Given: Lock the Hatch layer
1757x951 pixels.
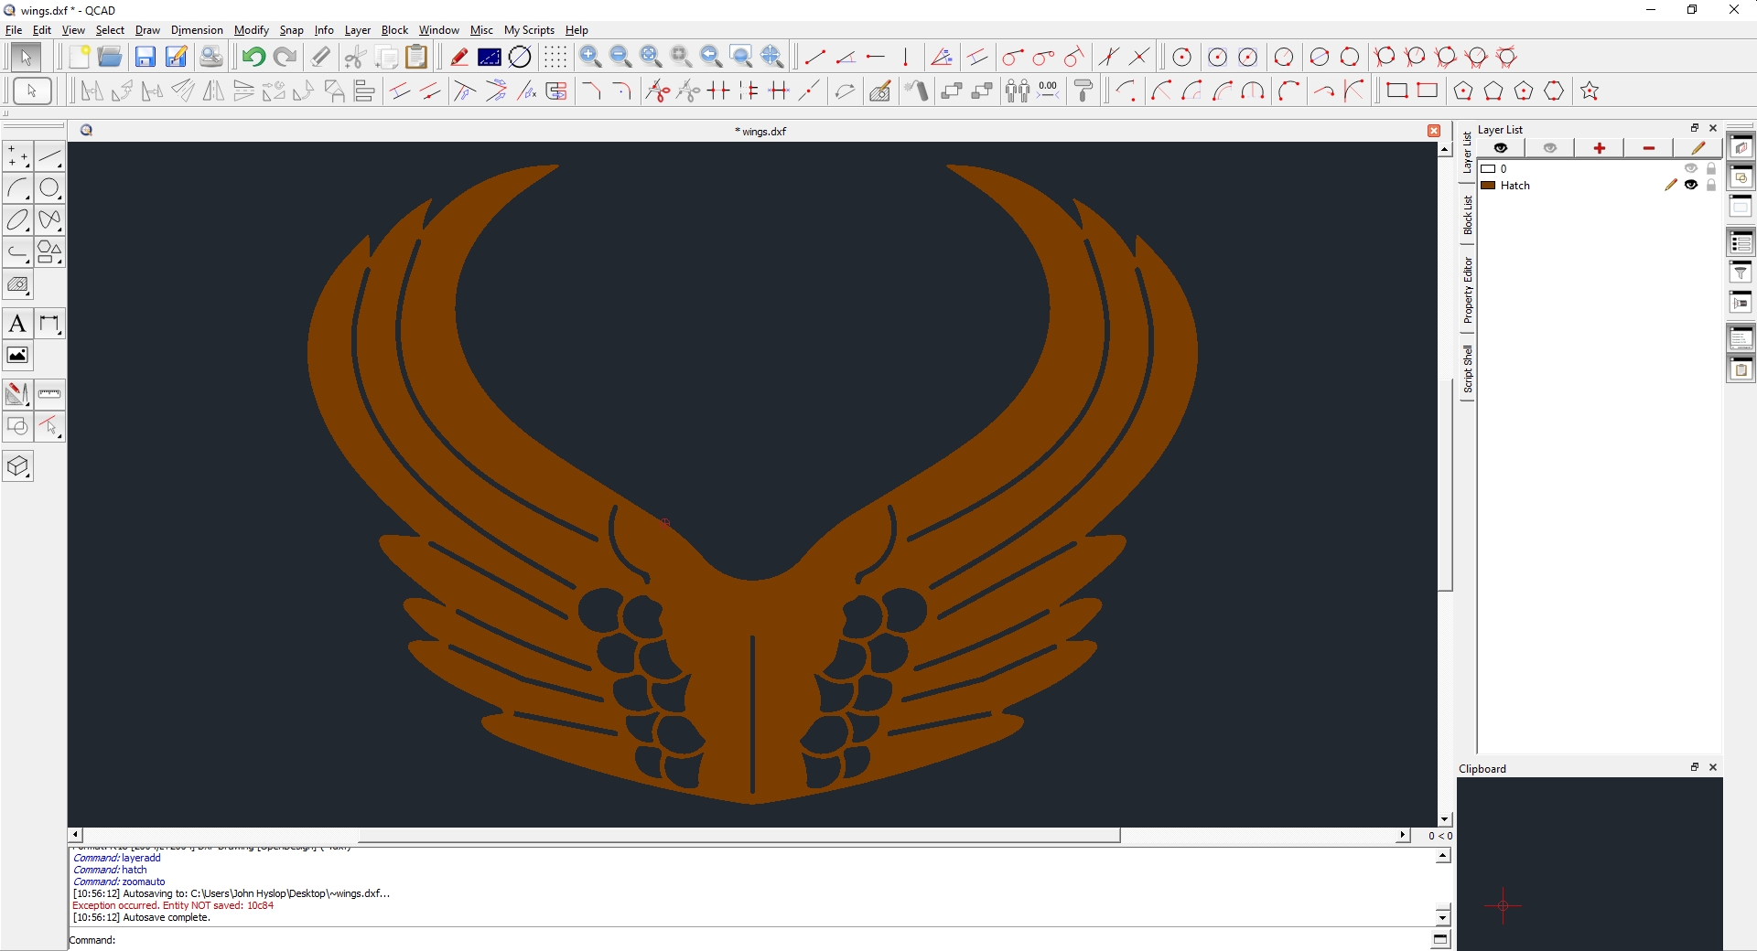Looking at the screenshot, I should click(1711, 185).
